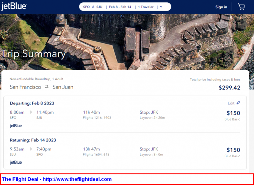
Task: Click 1 Traveler in search bar
Action: click(x=146, y=7)
